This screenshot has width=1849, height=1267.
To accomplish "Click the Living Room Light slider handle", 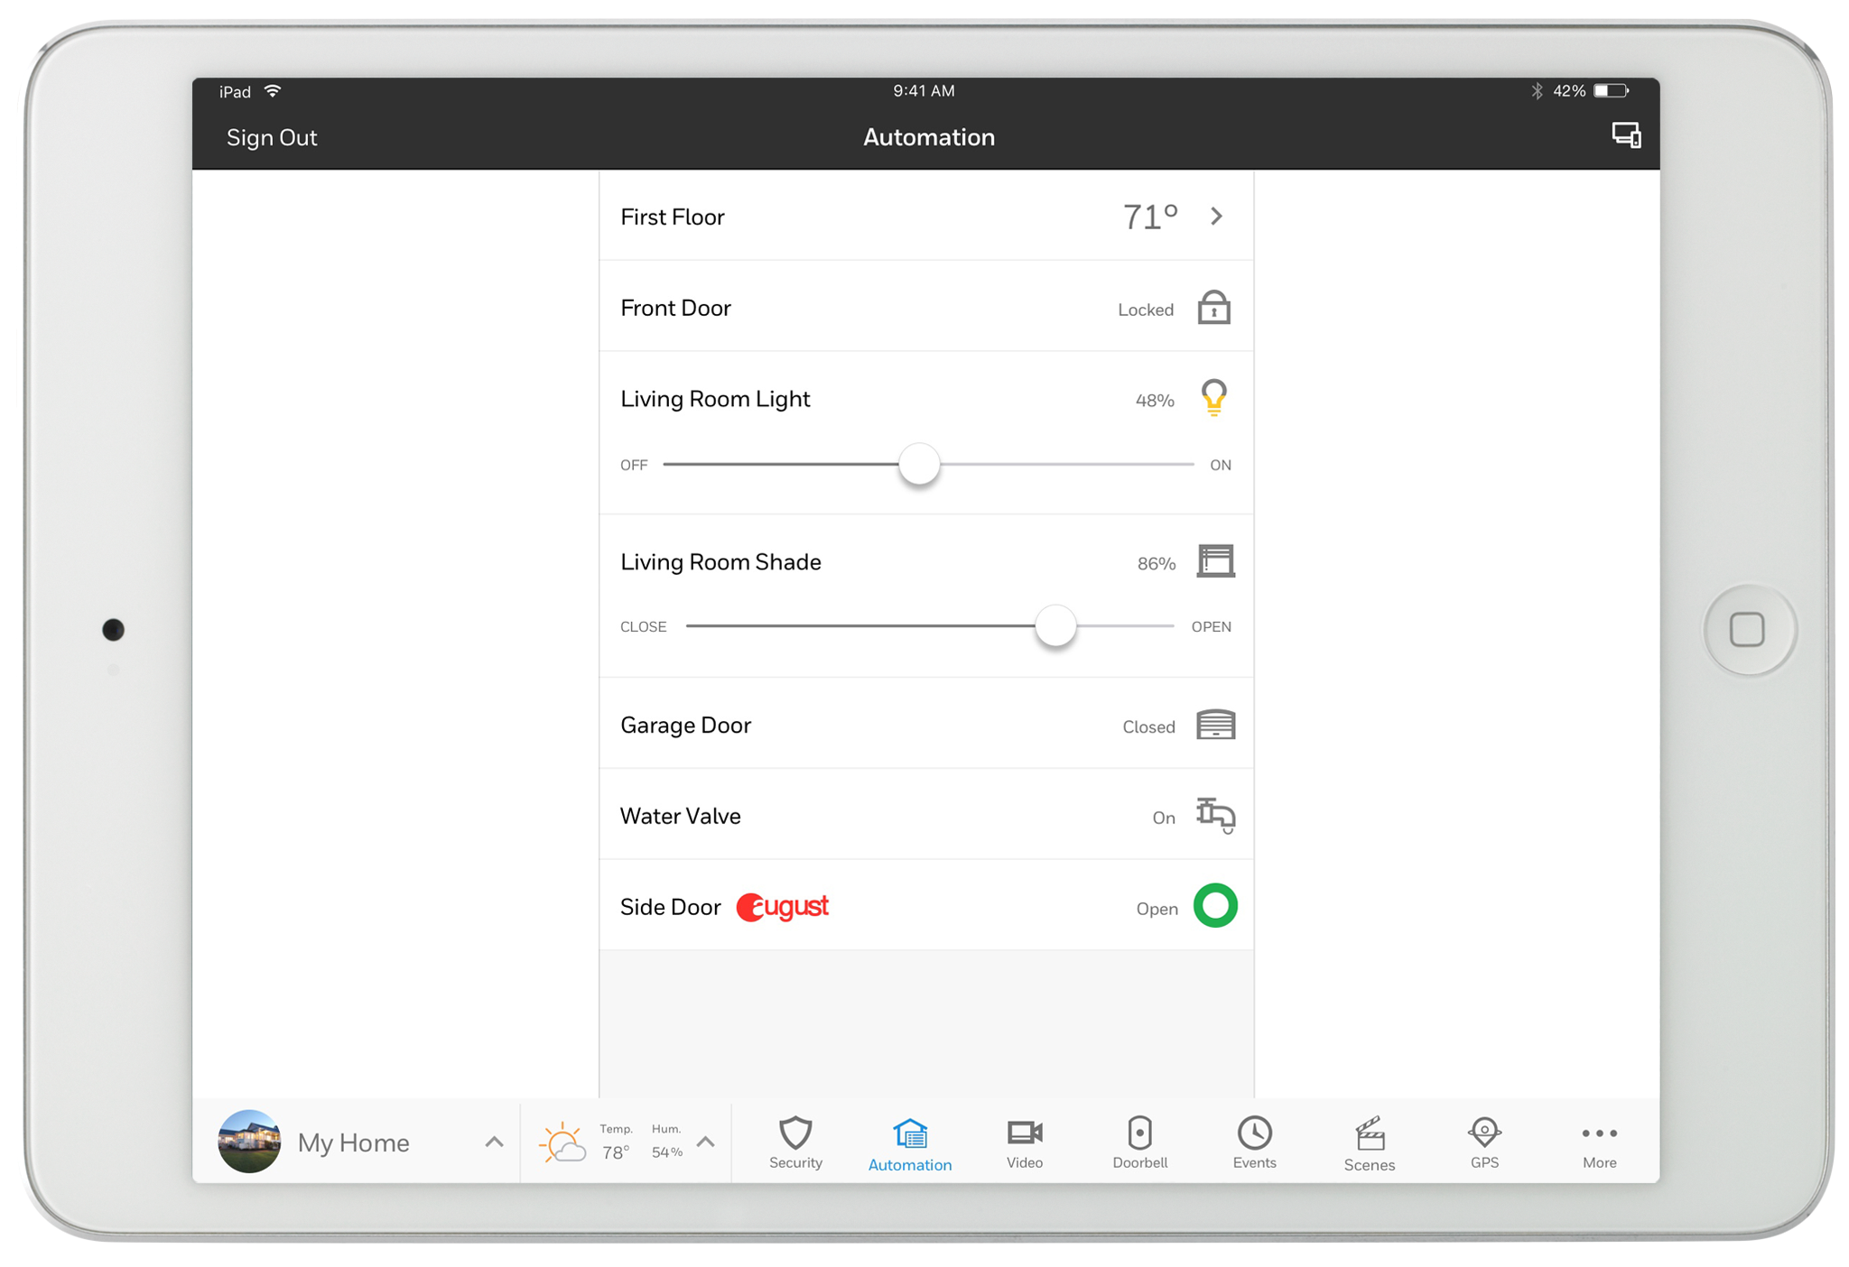I will coord(919,465).
